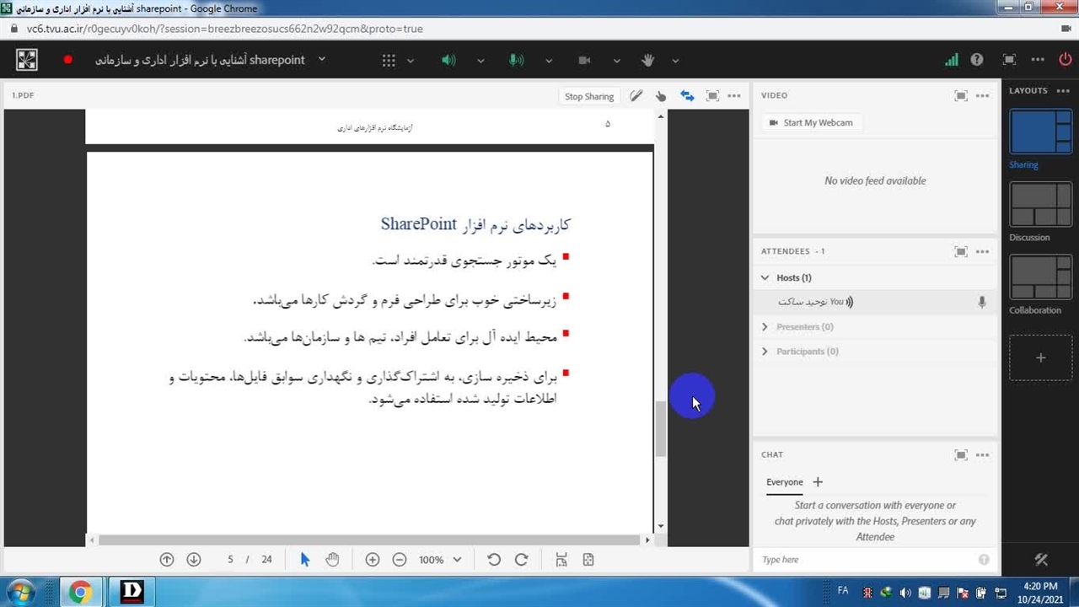Rotate the document counterclockwise
The height and width of the screenshot is (607, 1079).
(494, 560)
